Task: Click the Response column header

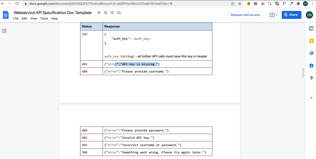Action: point(157,27)
